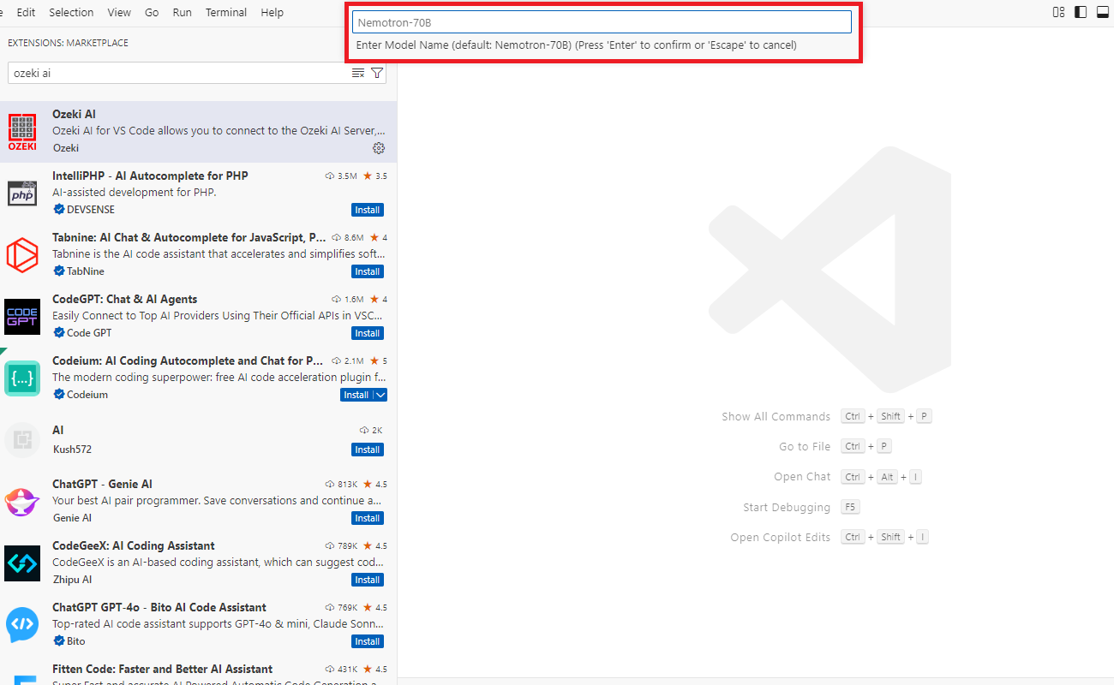Image resolution: width=1114 pixels, height=685 pixels.
Task: Select the CodeGeeX extension icon
Action: coord(22,563)
